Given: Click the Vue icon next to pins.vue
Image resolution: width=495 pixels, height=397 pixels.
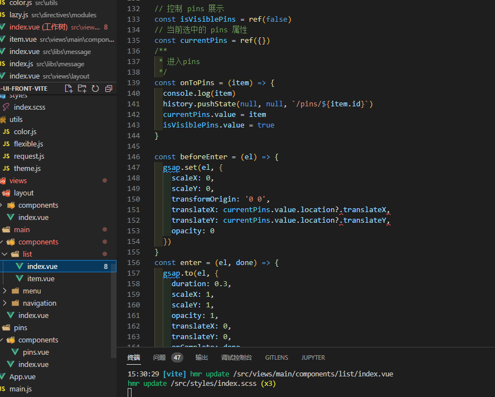Looking at the screenshot, I should pyautogui.click(x=15, y=352).
